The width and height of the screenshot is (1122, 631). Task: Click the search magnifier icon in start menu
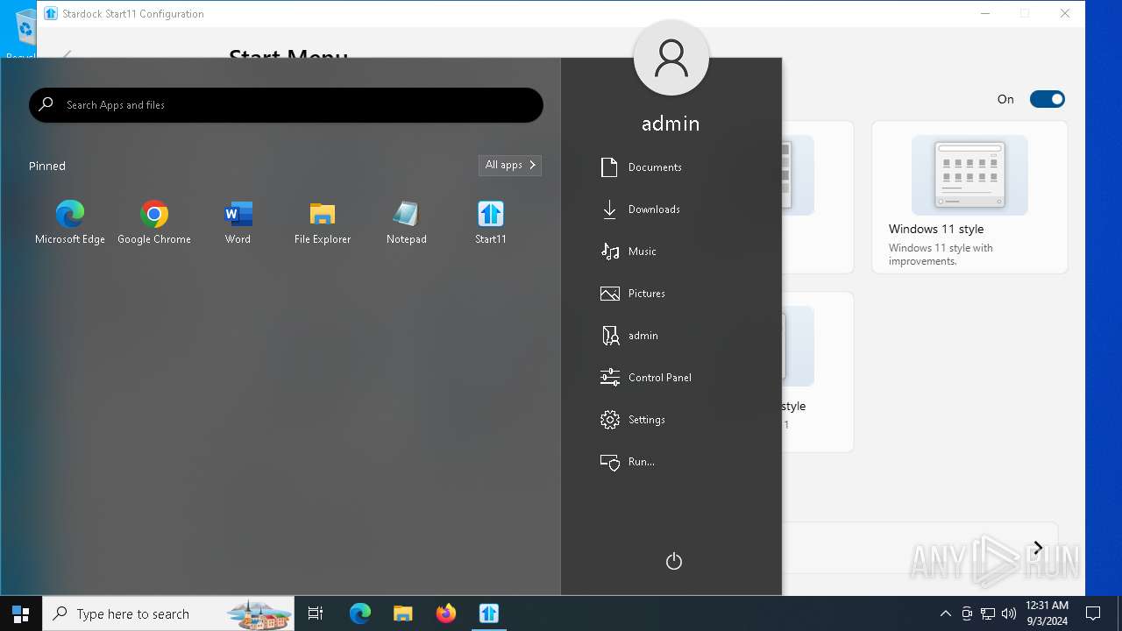[x=46, y=104]
